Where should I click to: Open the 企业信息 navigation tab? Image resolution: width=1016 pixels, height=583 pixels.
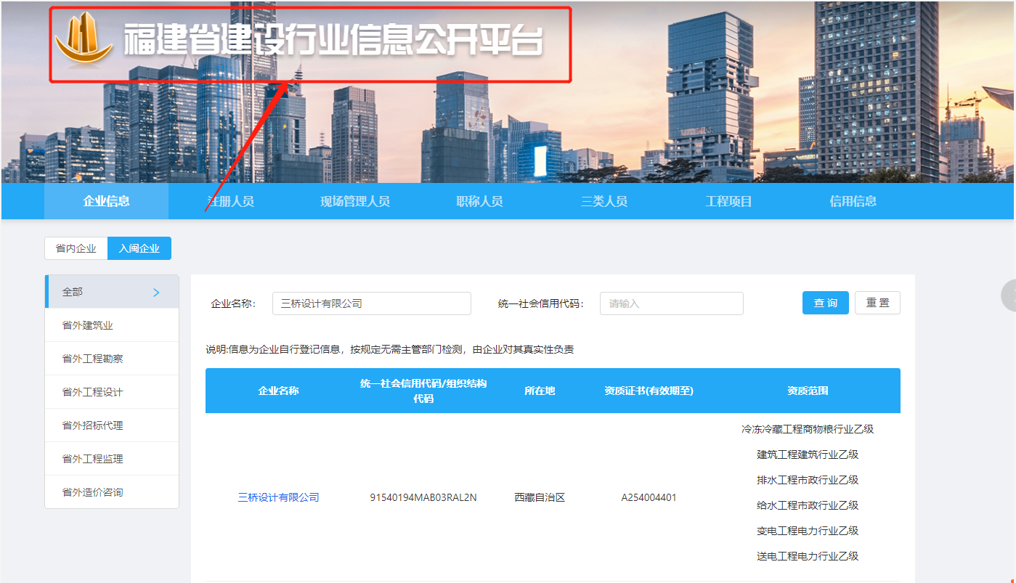tap(106, 201)
